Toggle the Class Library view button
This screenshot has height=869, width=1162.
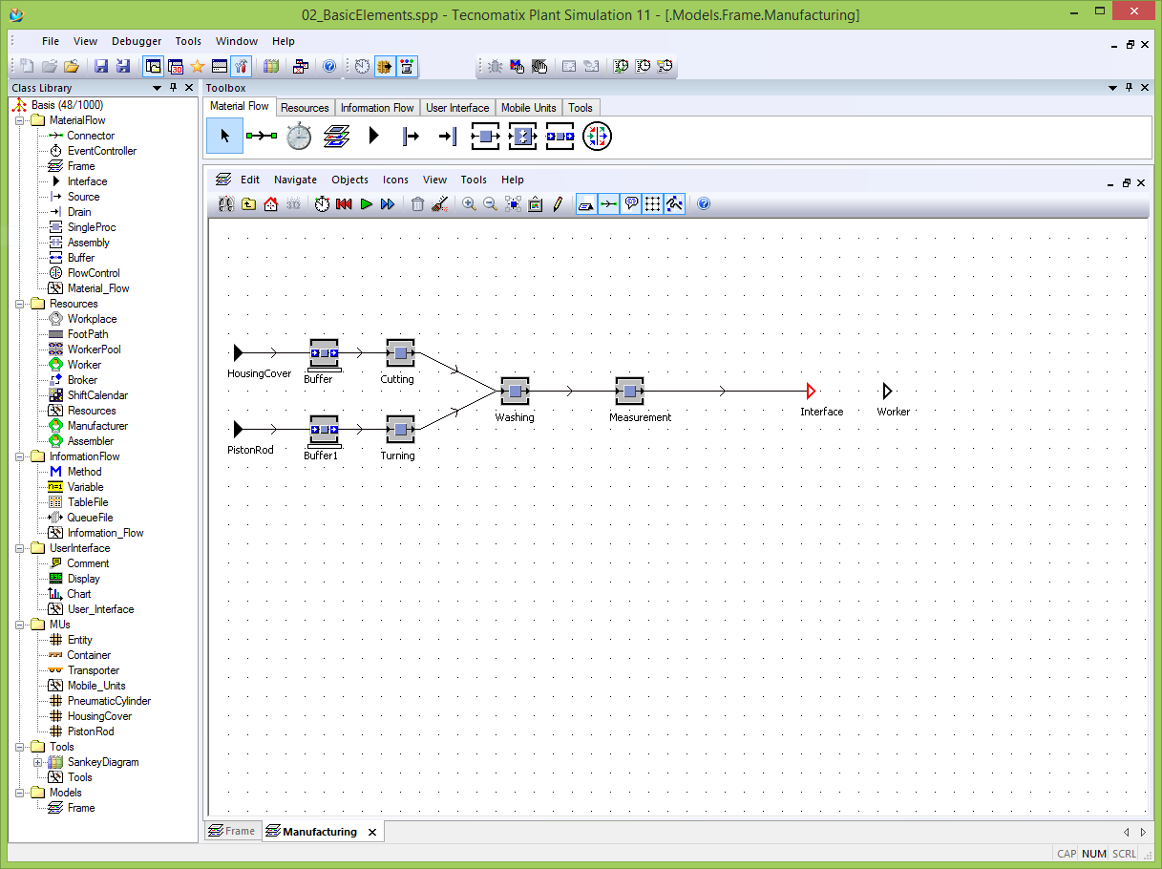tap(153, 66)
